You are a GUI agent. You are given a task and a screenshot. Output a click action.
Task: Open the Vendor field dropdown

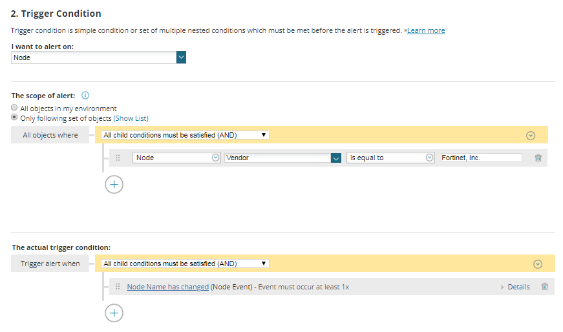pos(282,158)
